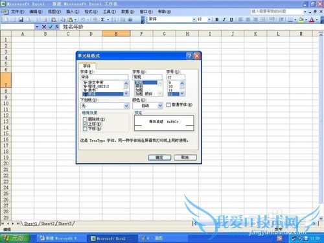Open the 编辑 Edit menu
The width and height of the screenshot is (324, 243).
coord(36,12)
